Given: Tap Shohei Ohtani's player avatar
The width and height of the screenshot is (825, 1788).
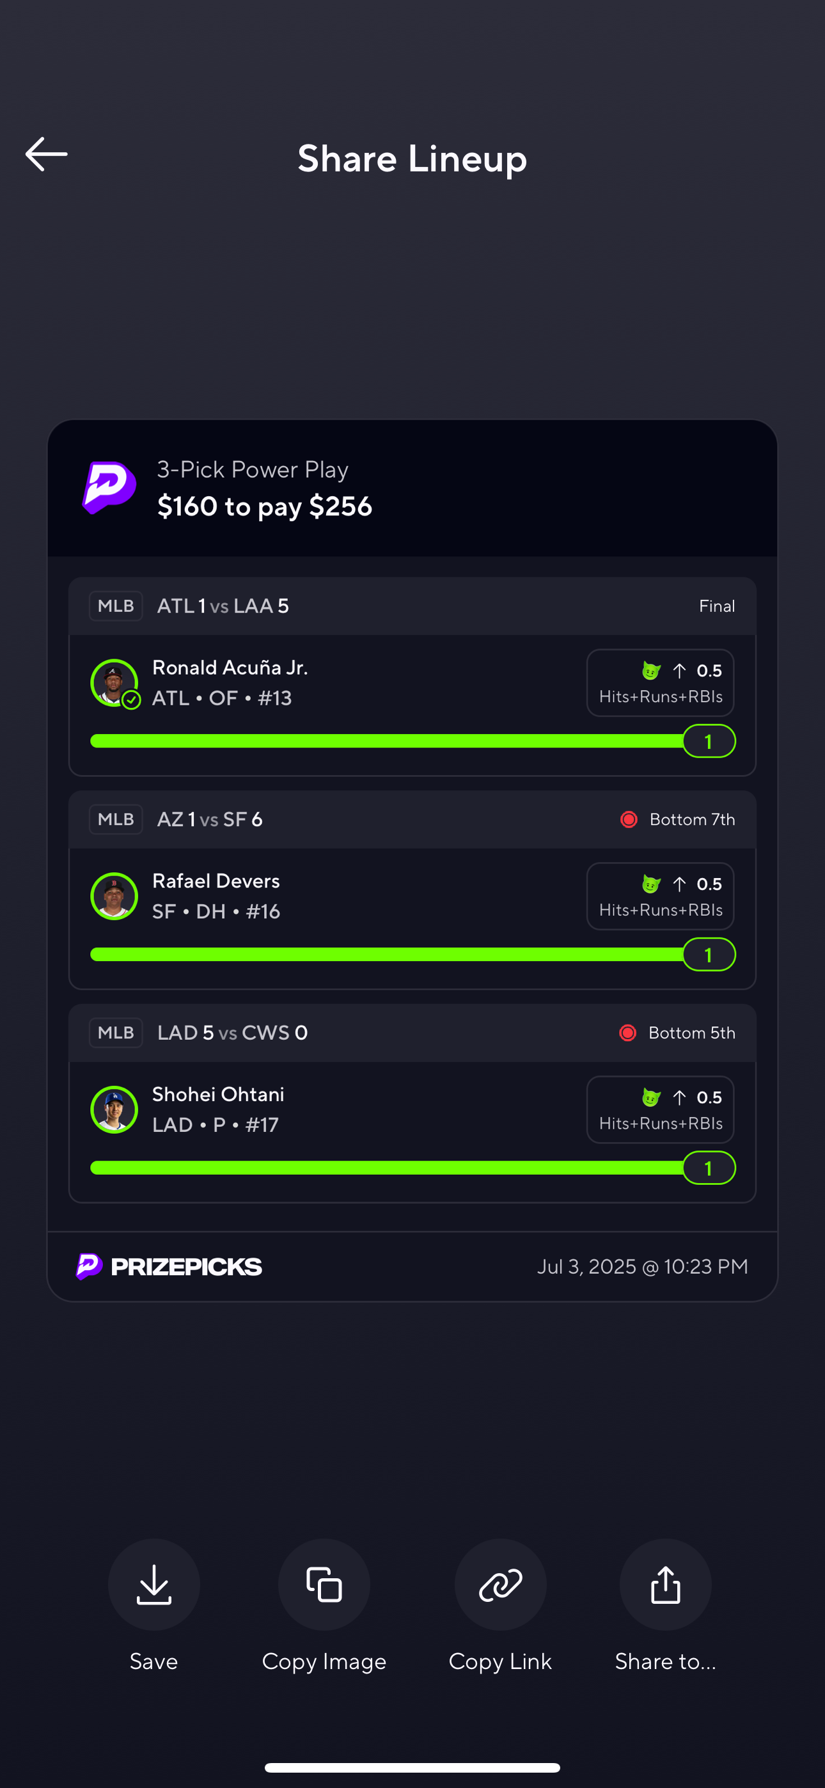Looking at the screenshot, I should point(114,1109).
